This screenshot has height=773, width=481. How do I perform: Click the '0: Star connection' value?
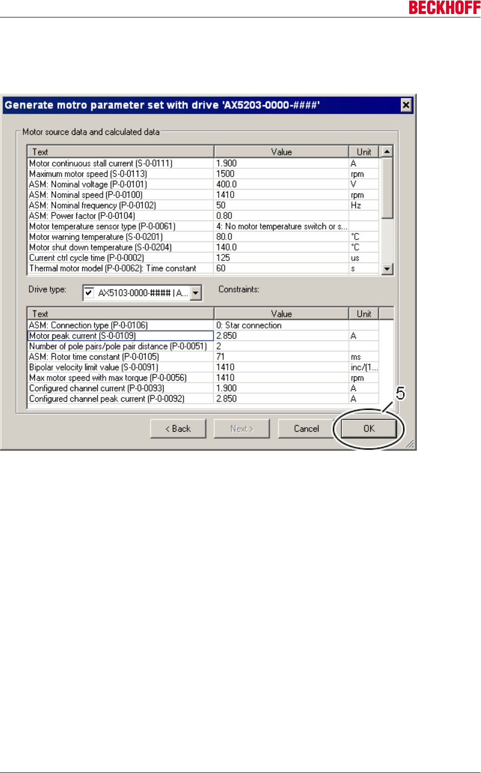[249, 325]
